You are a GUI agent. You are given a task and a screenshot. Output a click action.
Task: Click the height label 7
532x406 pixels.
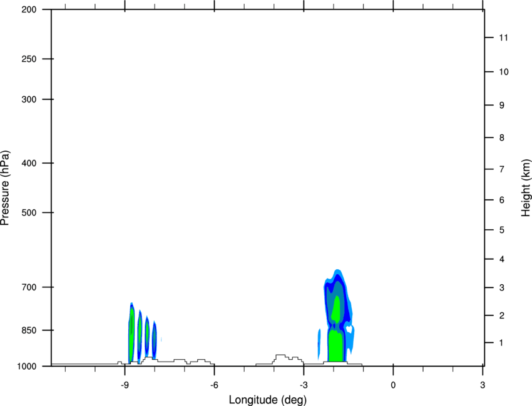pyautogui.click(x=502, y=169)
